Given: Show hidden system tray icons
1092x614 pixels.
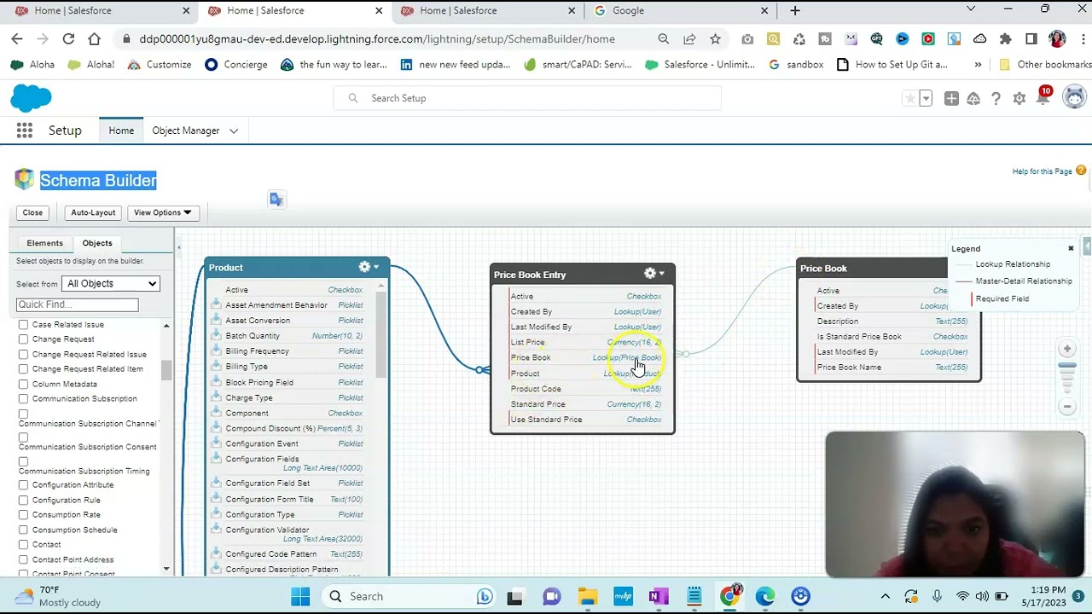Looking at the screenshot, I should click(x=885, y=596).
